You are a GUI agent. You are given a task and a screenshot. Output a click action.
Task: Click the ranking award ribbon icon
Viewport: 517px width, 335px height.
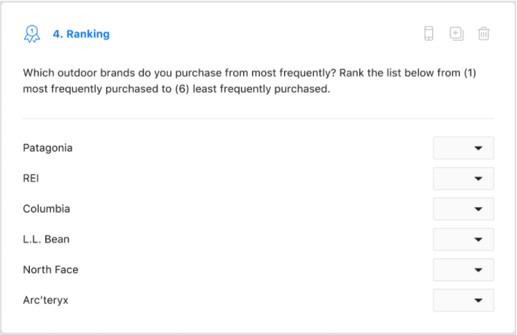tap(32, 34)
